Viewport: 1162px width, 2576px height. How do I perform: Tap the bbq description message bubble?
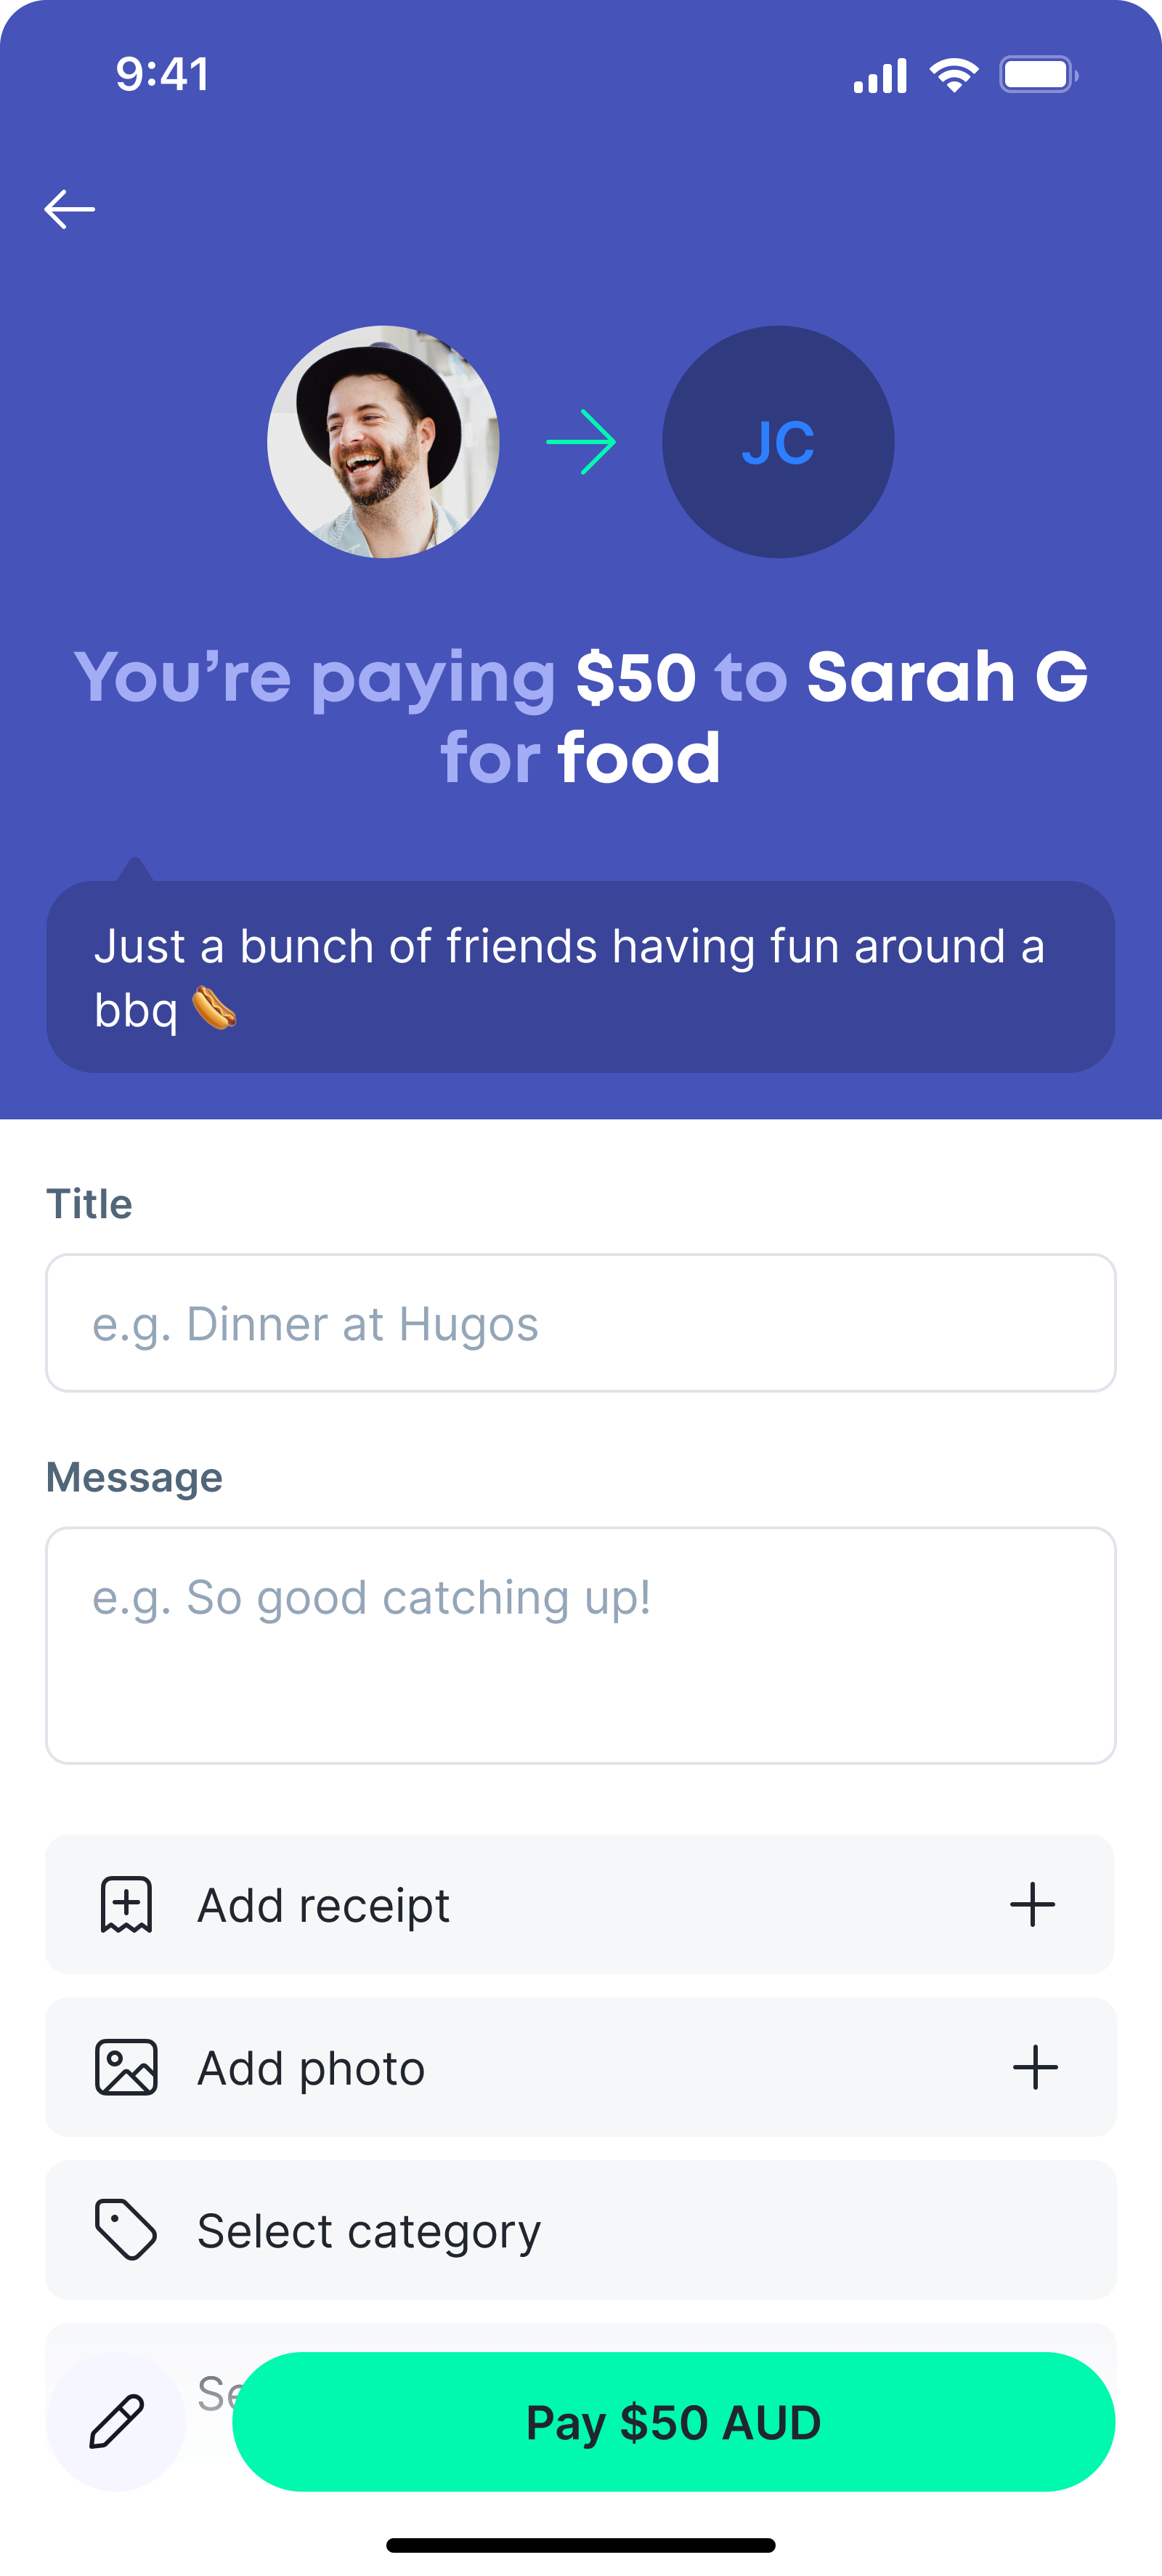[x=580, y=977]
